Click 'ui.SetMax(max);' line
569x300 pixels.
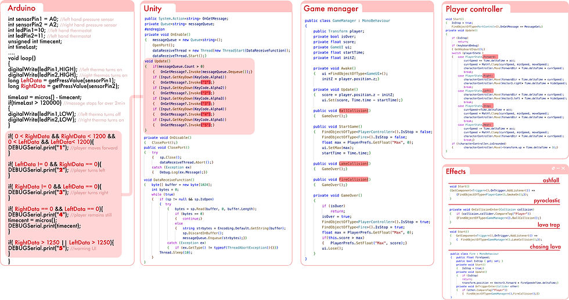[338, 148]
